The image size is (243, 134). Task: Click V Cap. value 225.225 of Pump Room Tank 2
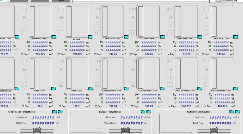40,54
